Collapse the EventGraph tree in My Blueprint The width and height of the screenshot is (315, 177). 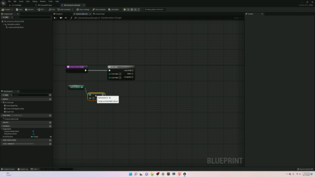[1, 103]
